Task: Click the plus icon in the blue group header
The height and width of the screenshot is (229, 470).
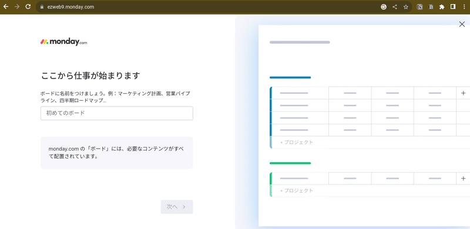Action: (464, 93)
